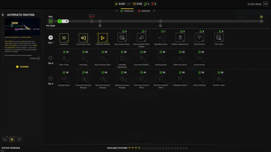The height and width of the screenshot is (152, 271).
Task: Select the Routing Sensor upgrade
Action: point(64,79)
